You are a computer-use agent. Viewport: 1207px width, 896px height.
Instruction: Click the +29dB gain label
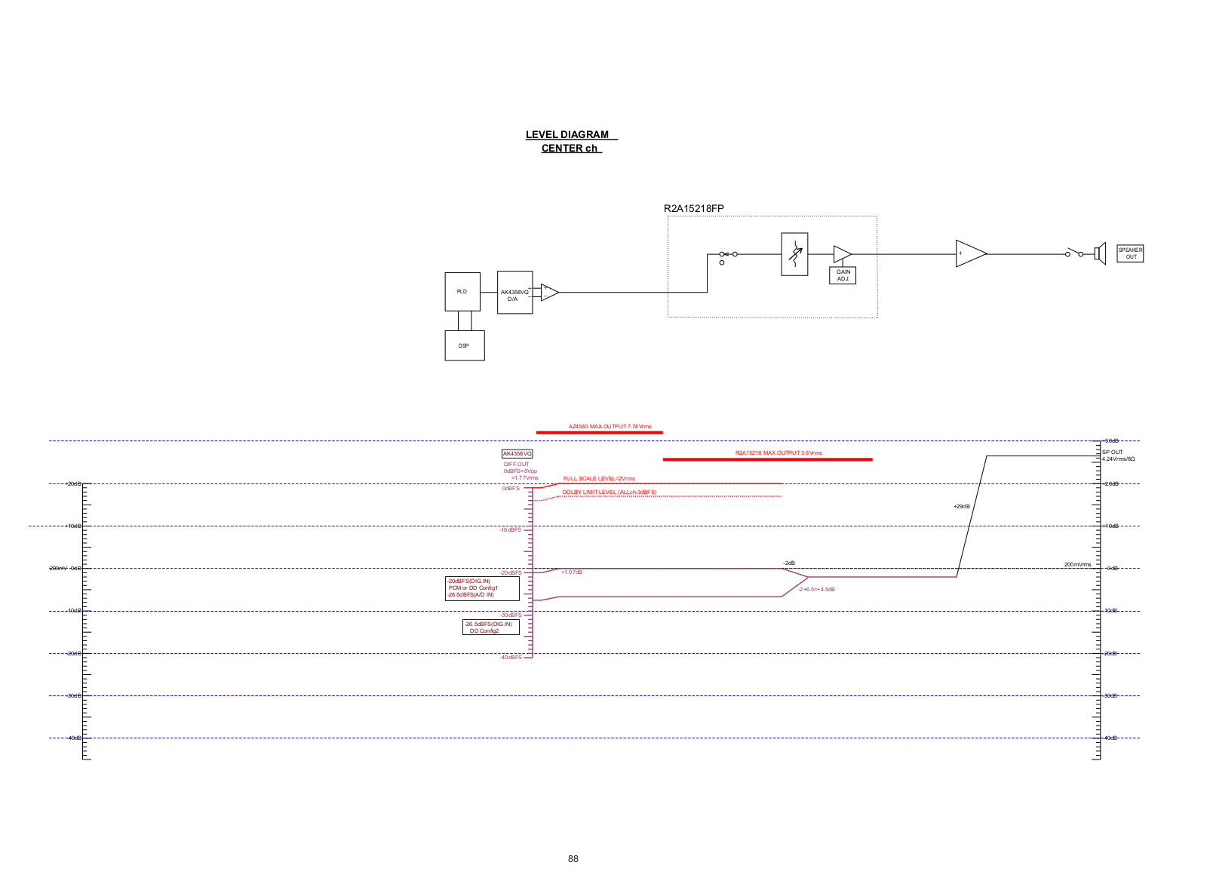[961, 506]
